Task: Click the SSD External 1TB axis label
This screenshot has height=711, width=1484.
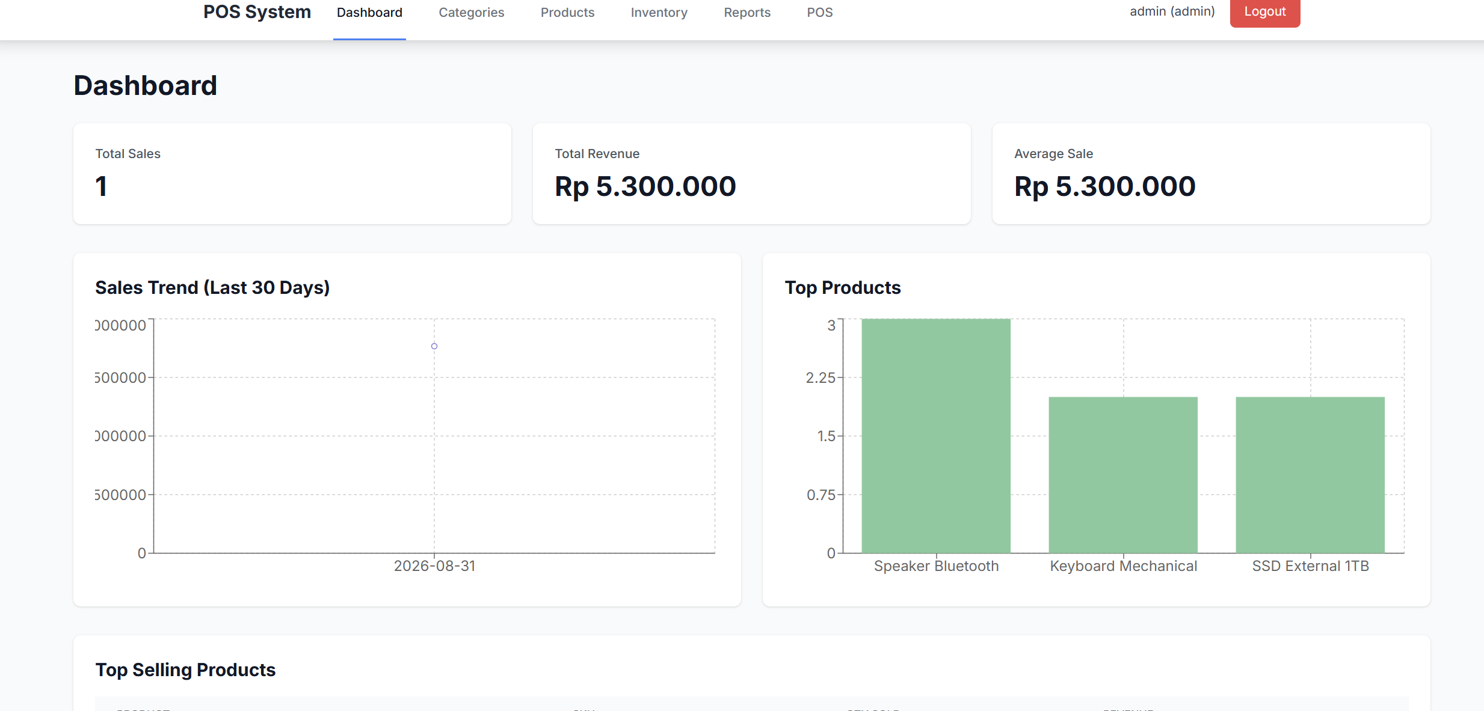Action: [1310, 566]
